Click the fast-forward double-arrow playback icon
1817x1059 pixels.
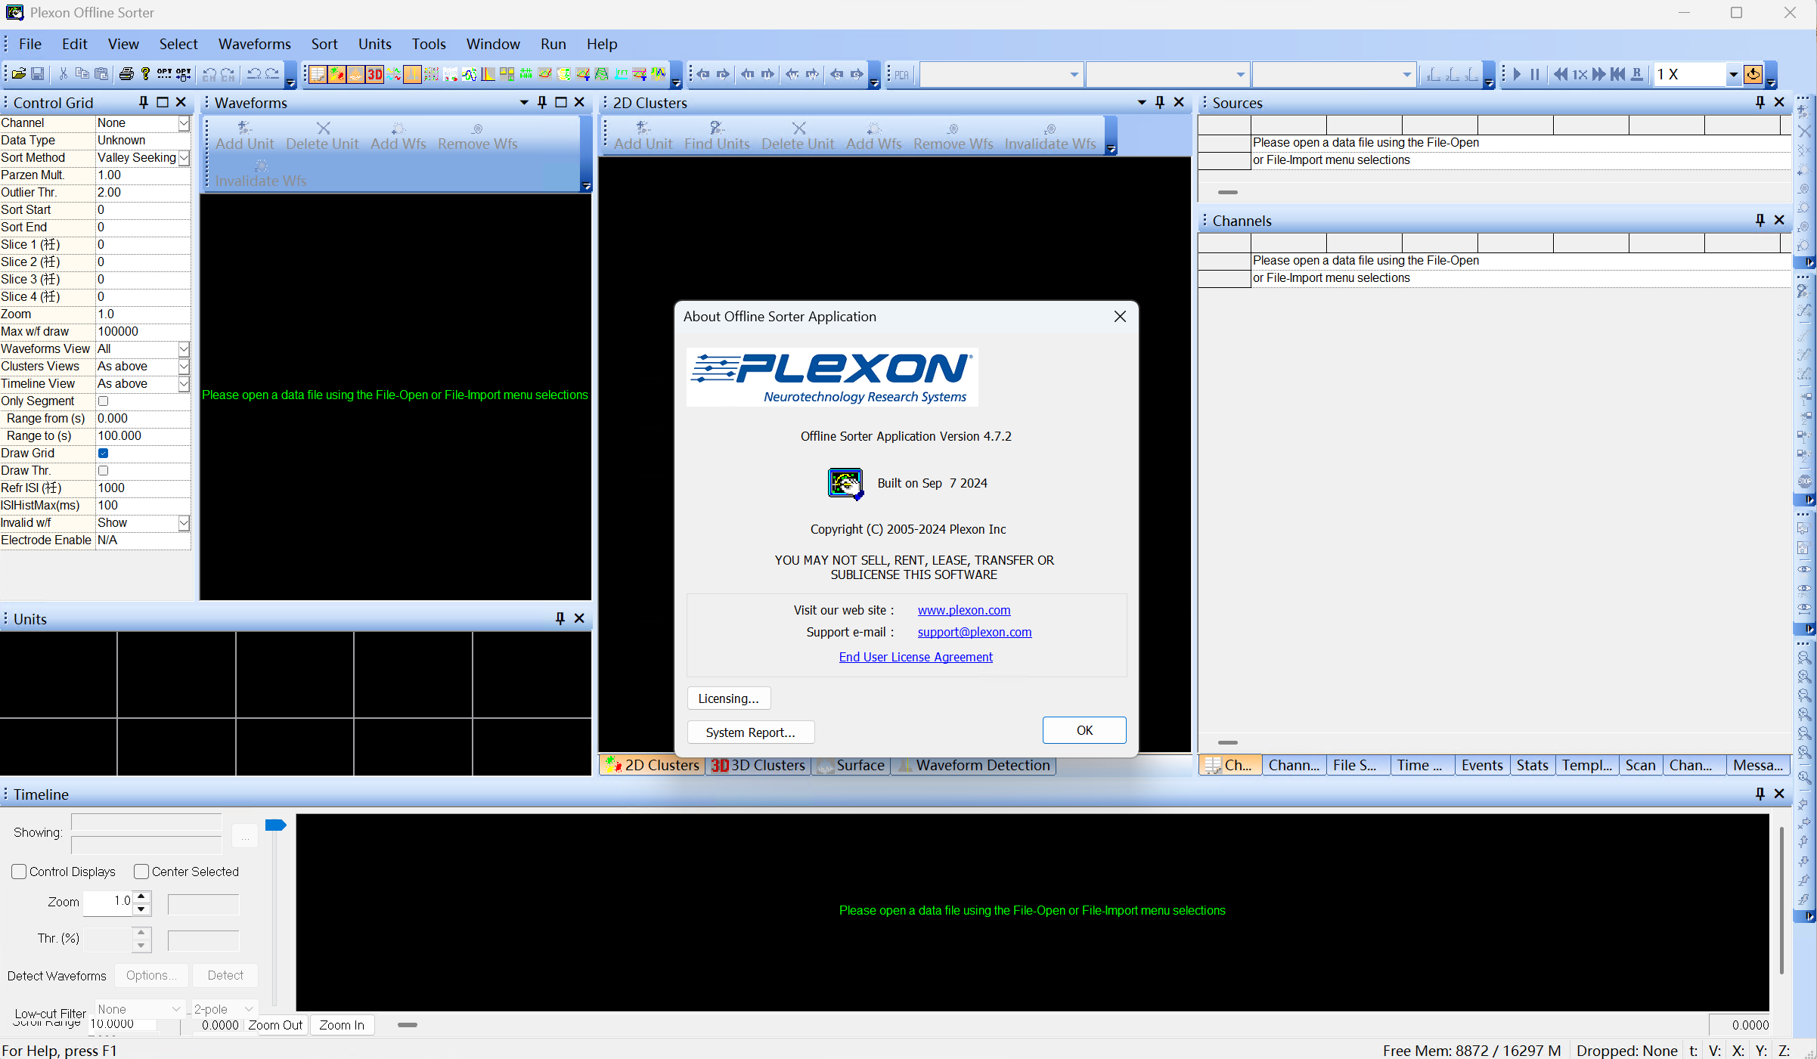pyautogui.click(x=1598, y=74)
